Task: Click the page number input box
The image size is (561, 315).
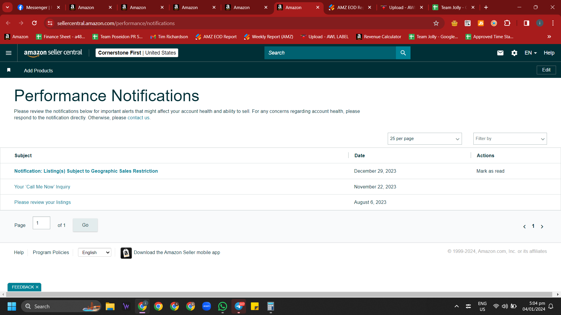Action: (x=41, y=223)
